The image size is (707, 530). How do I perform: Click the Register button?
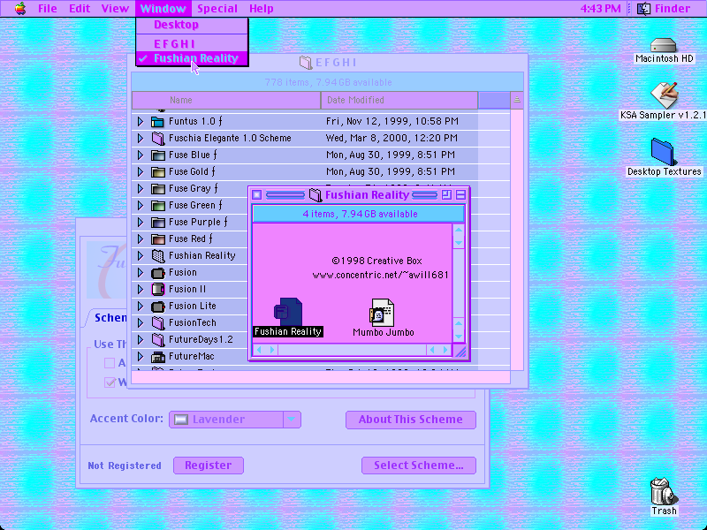209,466
